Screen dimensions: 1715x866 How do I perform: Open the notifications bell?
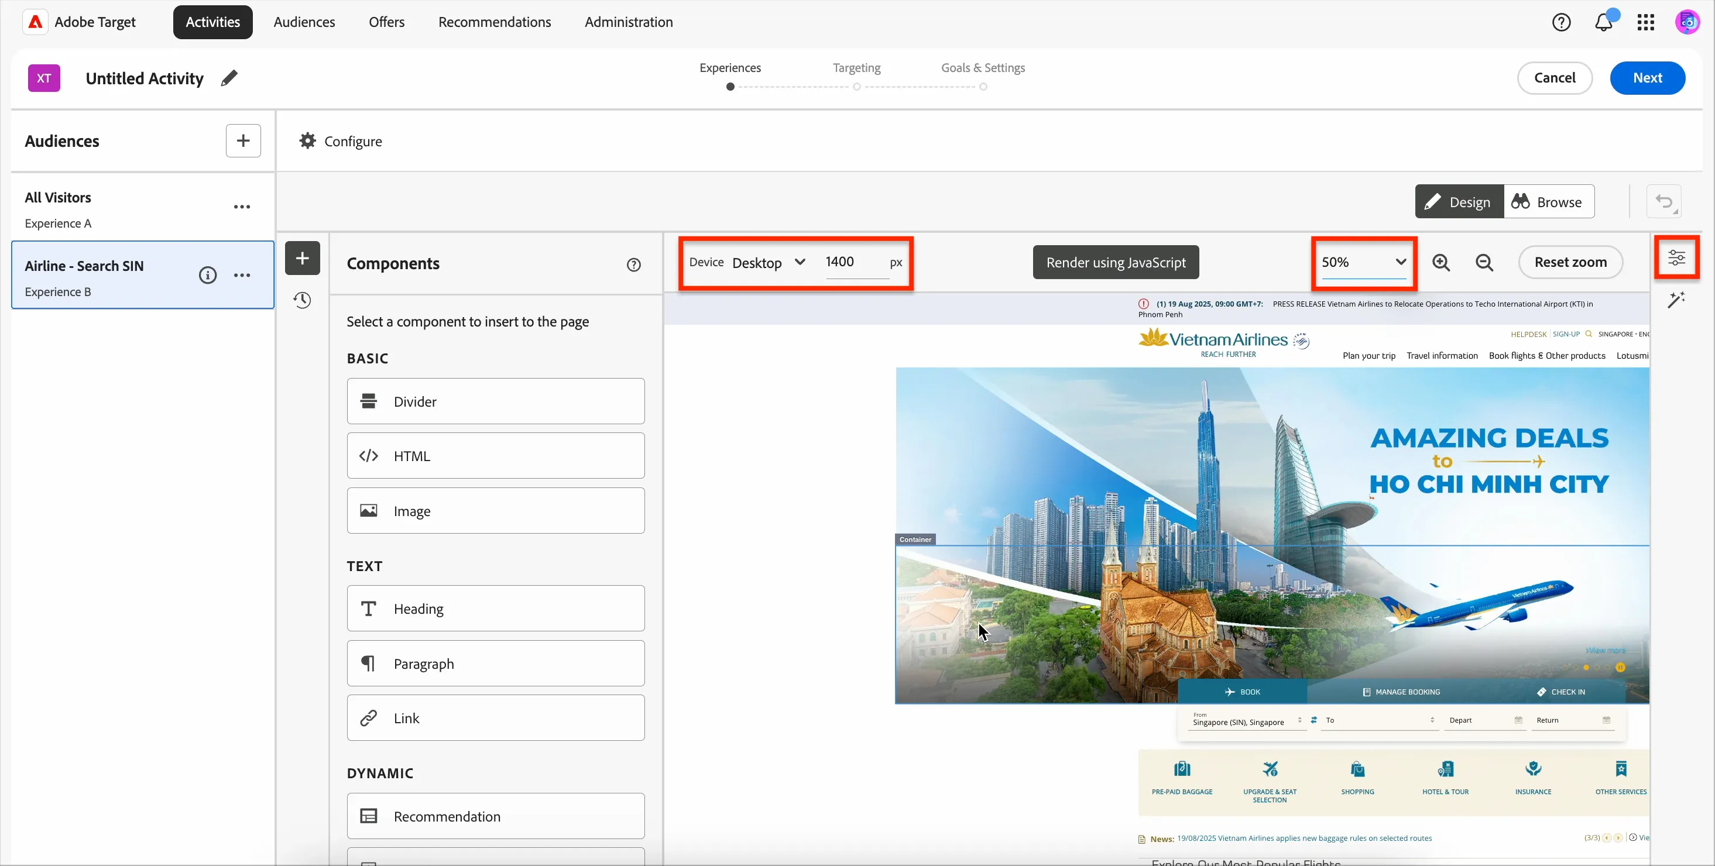[x=1604, y=22]
